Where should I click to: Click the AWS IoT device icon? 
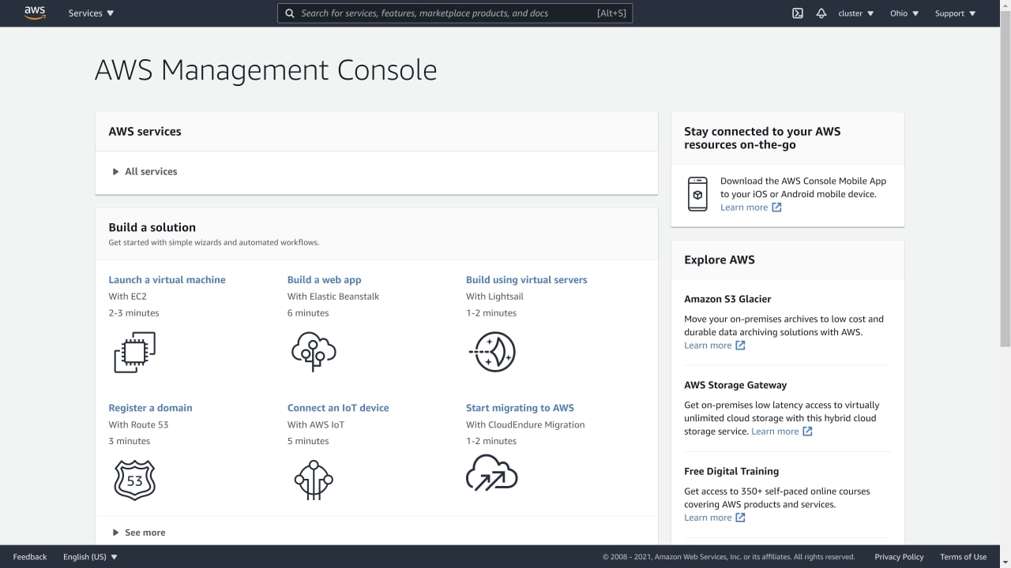pos(314,480)
